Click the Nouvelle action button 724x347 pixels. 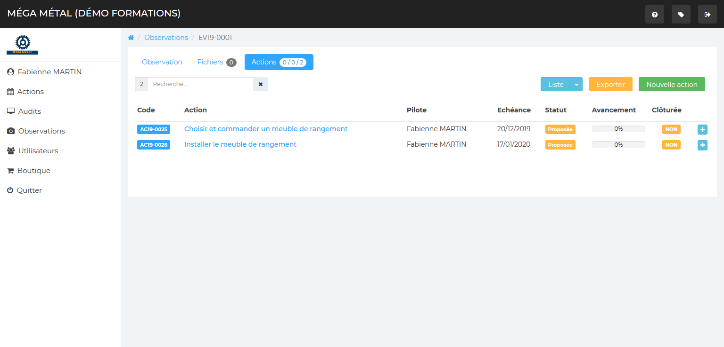672,85
